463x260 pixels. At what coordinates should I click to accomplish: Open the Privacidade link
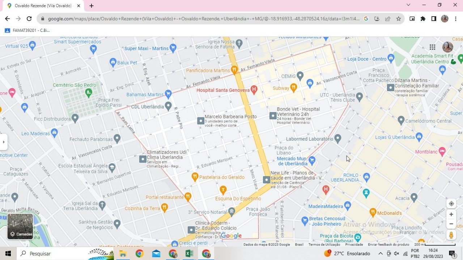tap(354, 244)
